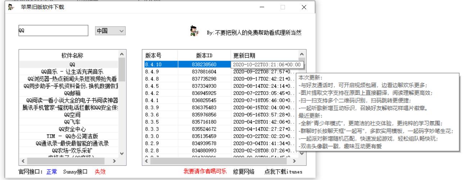Select QQ同步助手 entry in the list

[69, 86]
